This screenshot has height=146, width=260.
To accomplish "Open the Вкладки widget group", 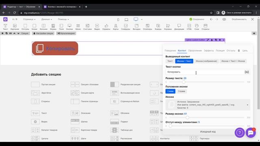I will pyautogui.click(x=136, y=27).
